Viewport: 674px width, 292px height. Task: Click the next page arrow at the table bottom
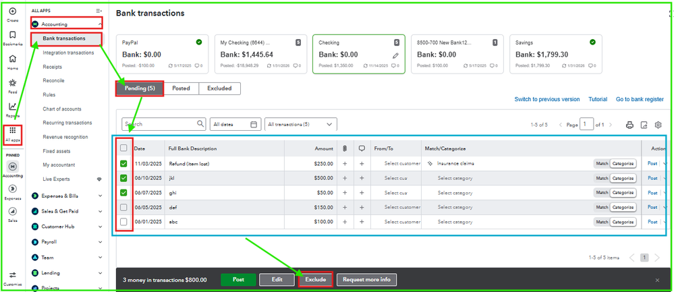click(x=657, y=258)
